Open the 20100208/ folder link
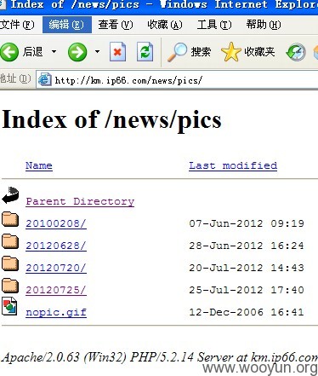 [x=56, y=223]
